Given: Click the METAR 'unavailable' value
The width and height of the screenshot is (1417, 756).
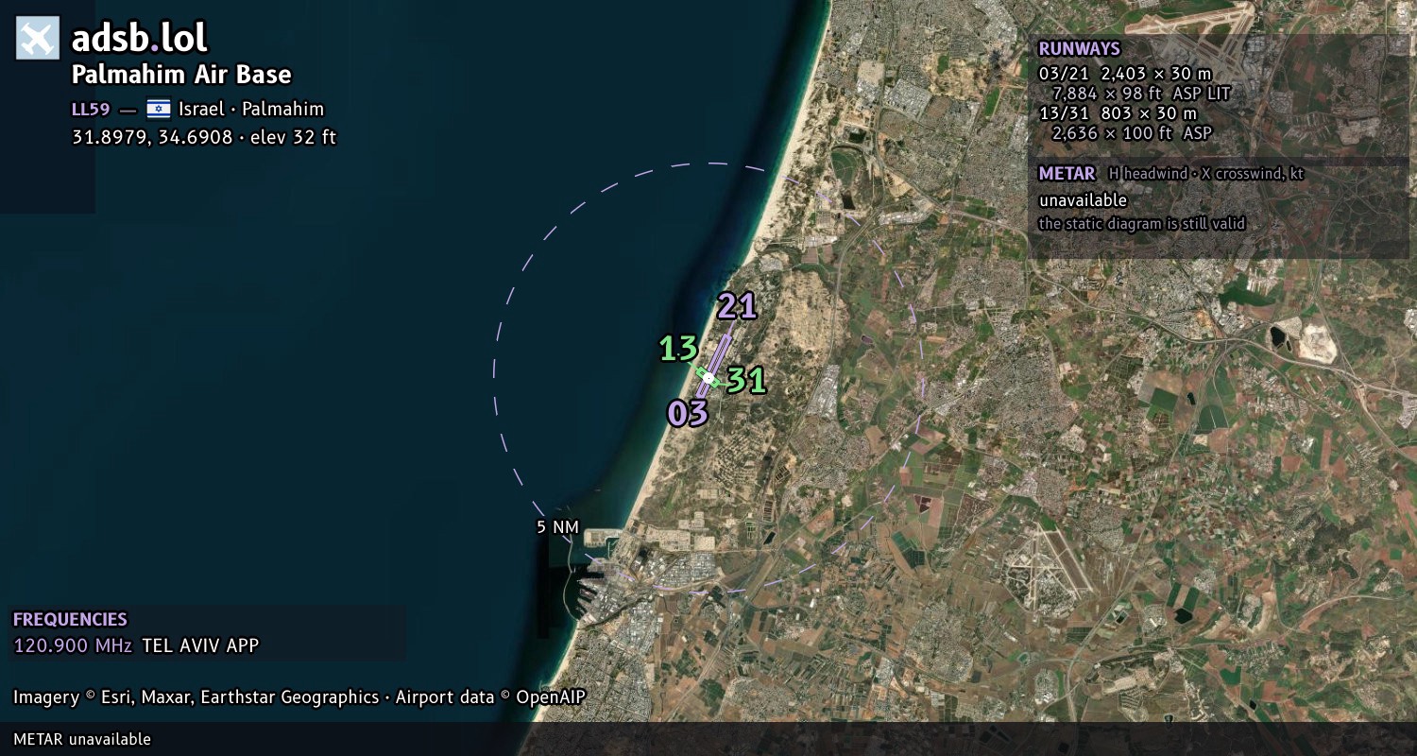Looking at the screenshot, I should [1083, 200].
